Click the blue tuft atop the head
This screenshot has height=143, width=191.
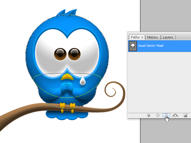point(67,13)
